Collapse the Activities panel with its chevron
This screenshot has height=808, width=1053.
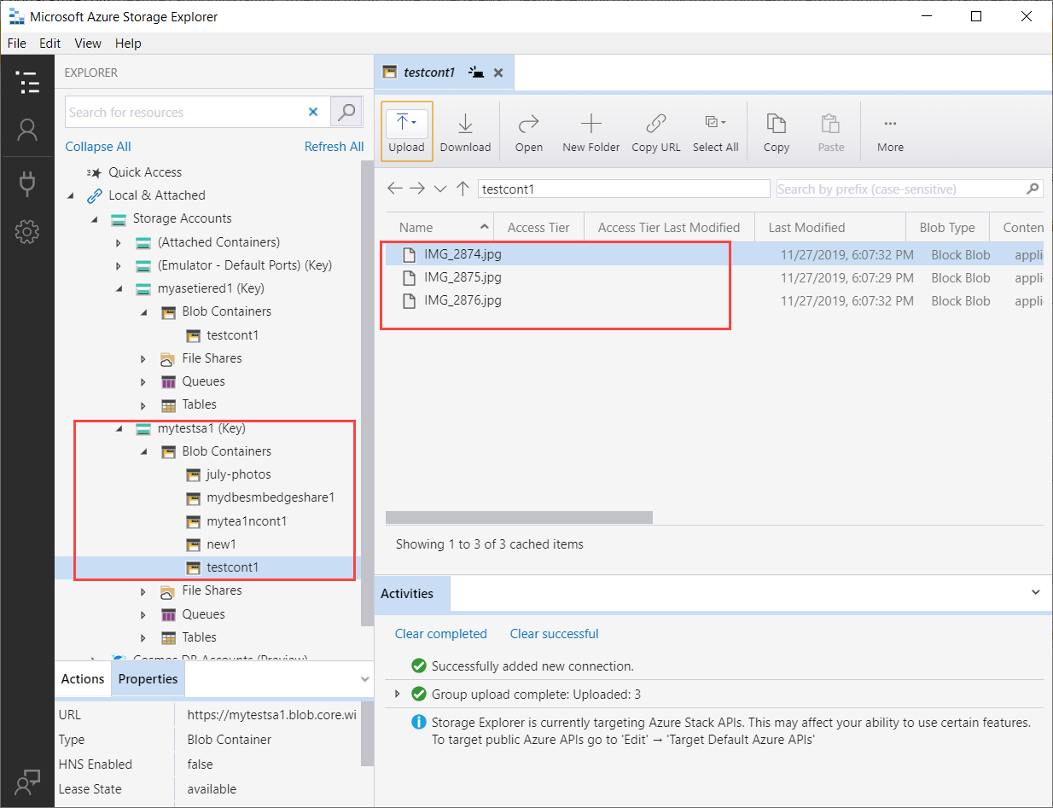pos(1036,592)
